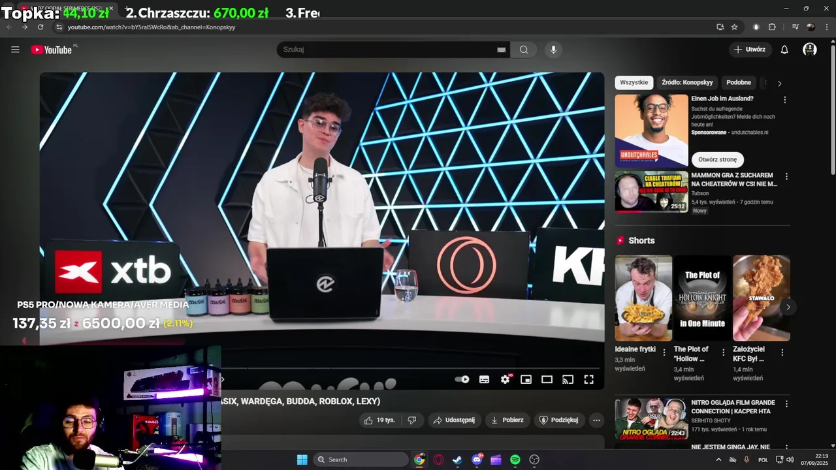Image resolution: width=836 pixels, height=470 pixels.
Task: Go forward in Chrome history
Action: point(25,27)
